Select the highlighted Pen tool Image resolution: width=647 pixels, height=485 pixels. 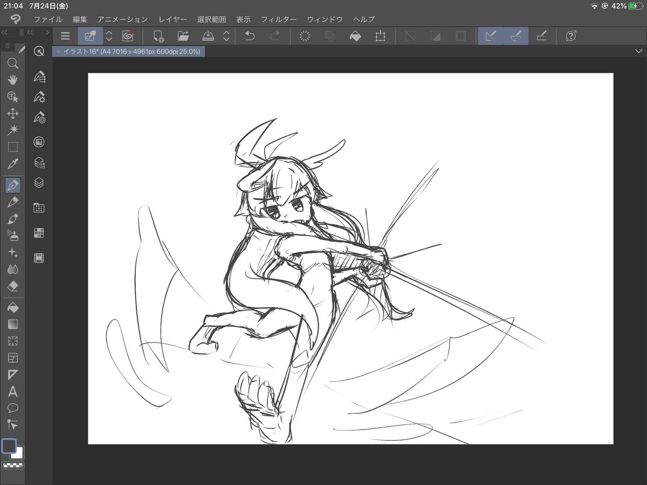click(13, 185)
